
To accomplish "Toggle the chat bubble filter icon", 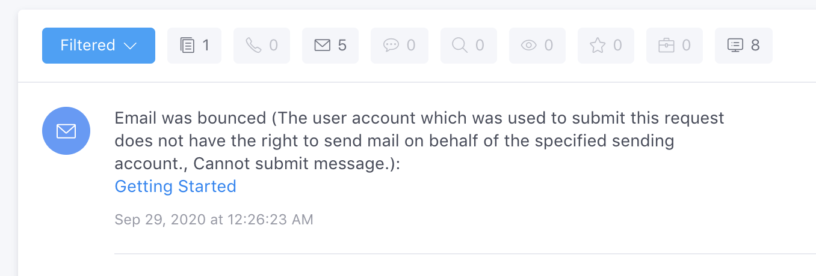I will click(x=391, y=46).
